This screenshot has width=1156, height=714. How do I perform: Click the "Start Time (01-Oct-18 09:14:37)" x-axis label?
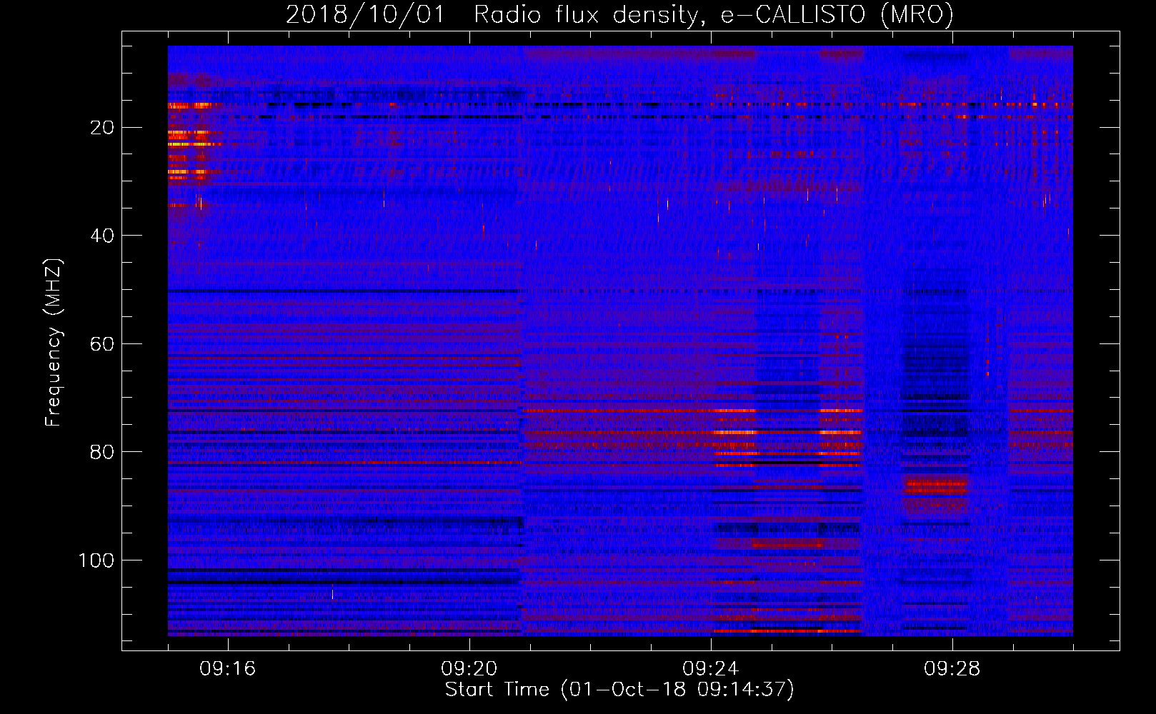pos(619,690)
